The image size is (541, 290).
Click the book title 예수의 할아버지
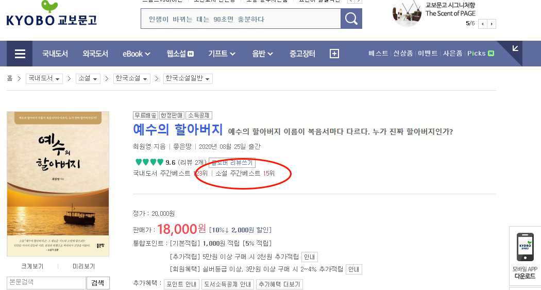(178, 130)
